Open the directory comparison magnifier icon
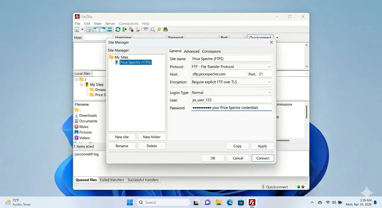 153,29
